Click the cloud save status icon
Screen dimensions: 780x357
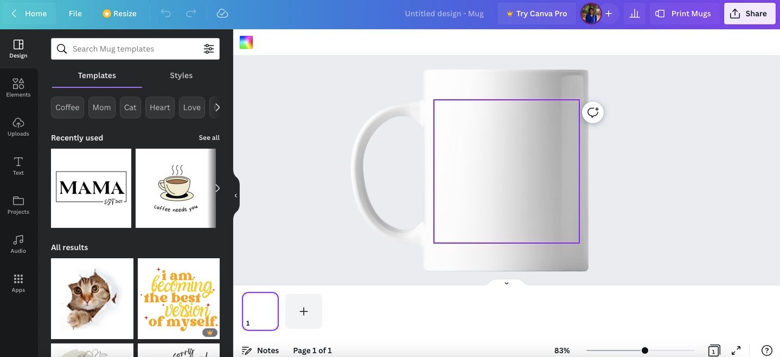(x=222, y=14)
